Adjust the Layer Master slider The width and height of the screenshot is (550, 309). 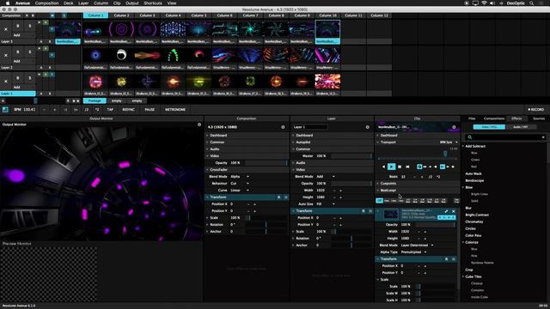351,156
